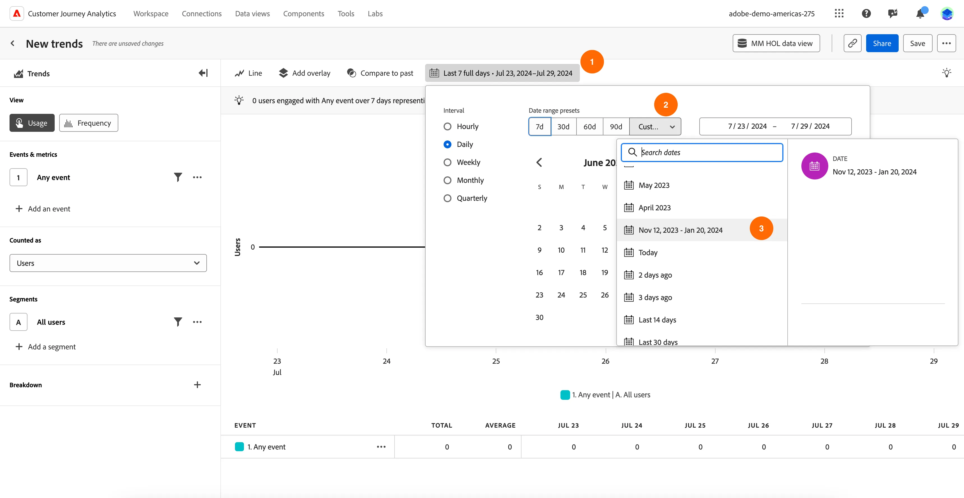
Task: Open the more actions ellipsis next to Save
Action: [x=946, y=43]
